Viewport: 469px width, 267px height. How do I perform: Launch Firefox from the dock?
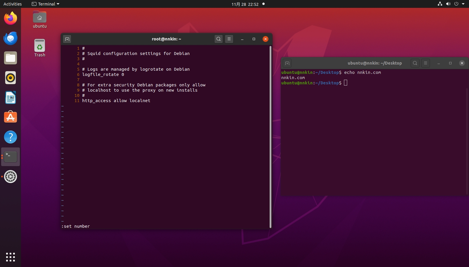pyautogui.click(x=10, y=19)
